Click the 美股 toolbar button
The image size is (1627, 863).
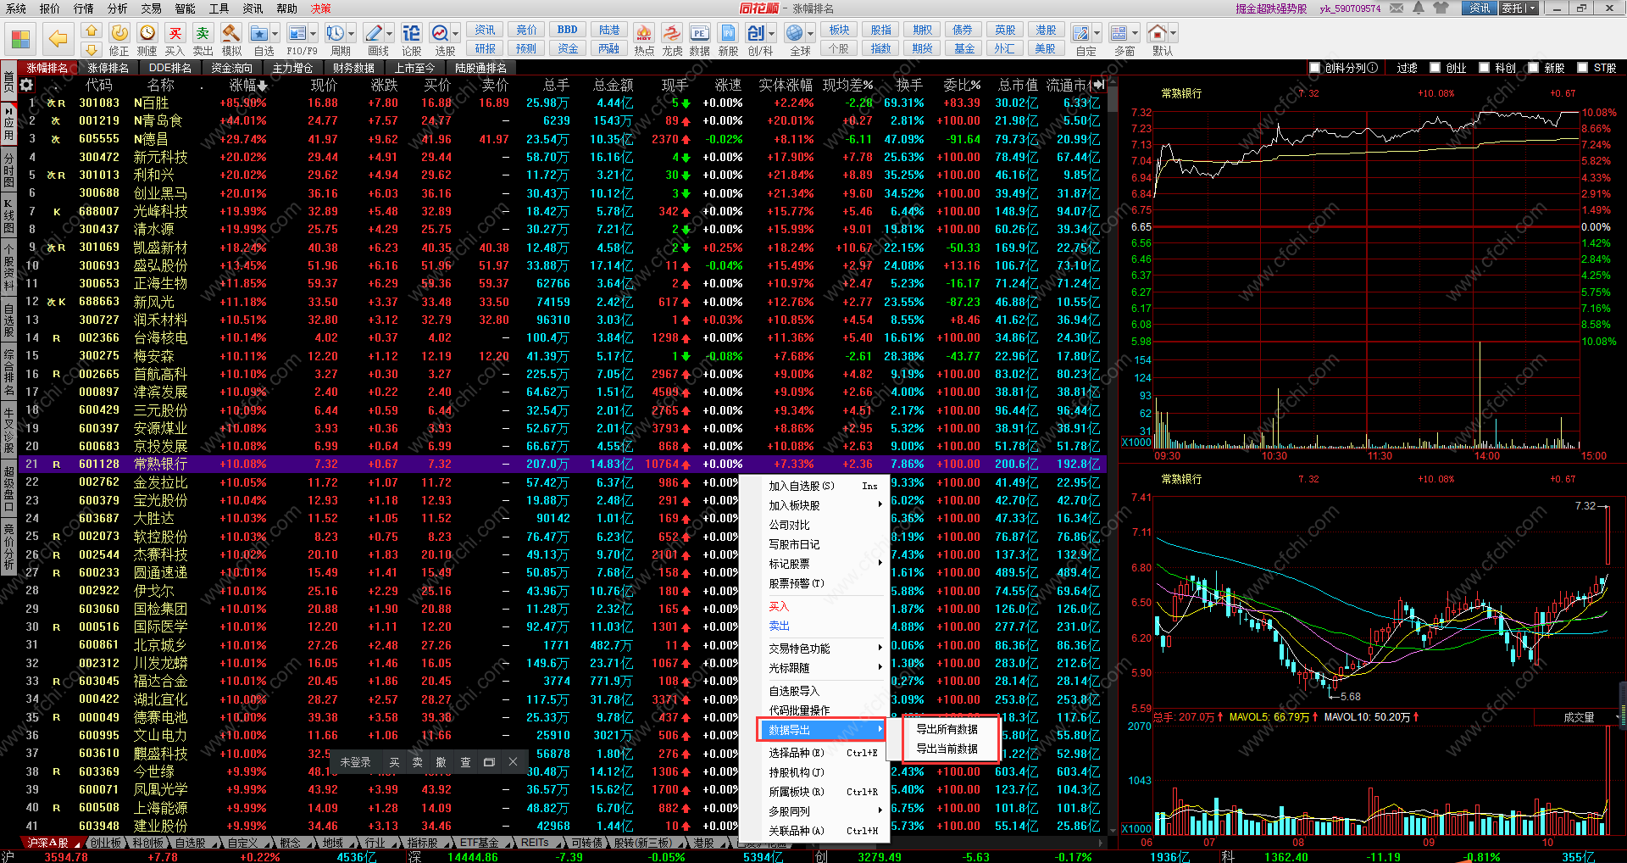1046,48
